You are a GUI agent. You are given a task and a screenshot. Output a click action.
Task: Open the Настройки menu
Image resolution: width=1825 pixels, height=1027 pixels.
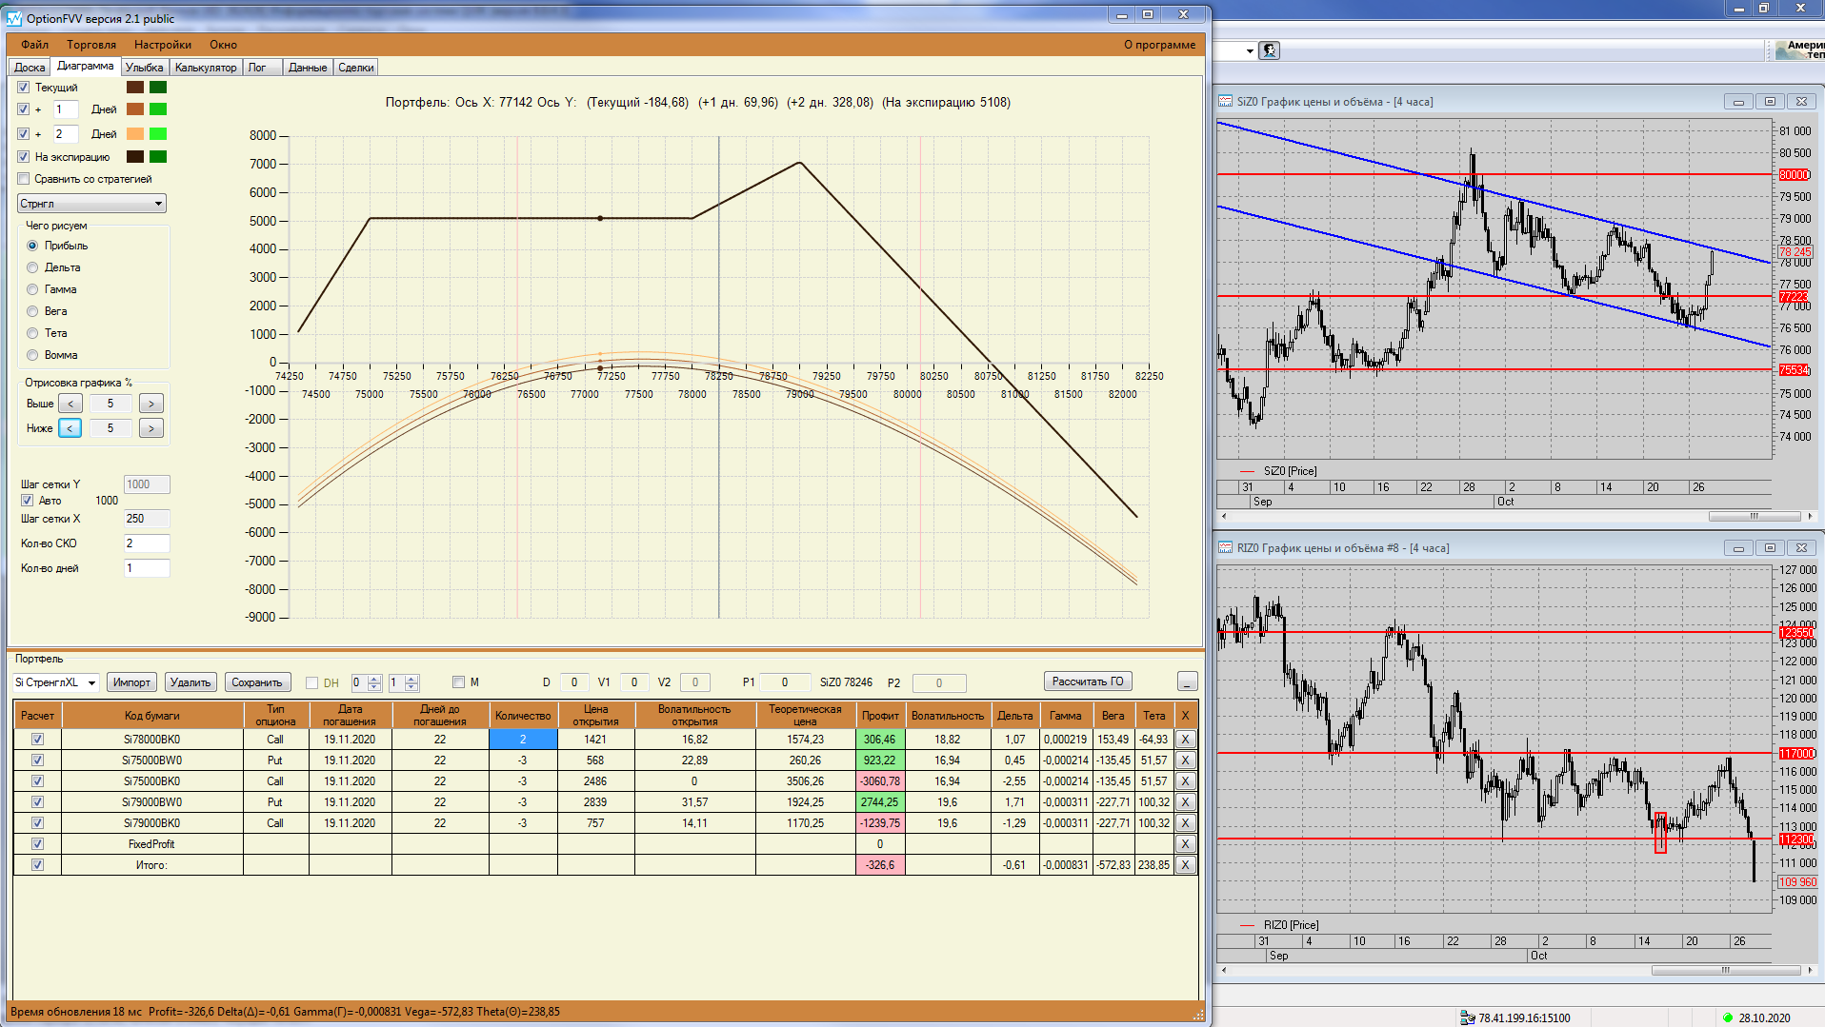(x=163, y=45)
